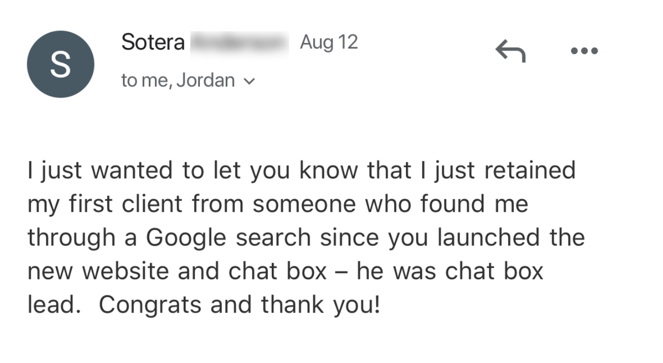Image resolution: width=663 pixels, height=363 pixels.
Task: Click the first line starting "I just wanted"
Action: (x=301, y=171)
